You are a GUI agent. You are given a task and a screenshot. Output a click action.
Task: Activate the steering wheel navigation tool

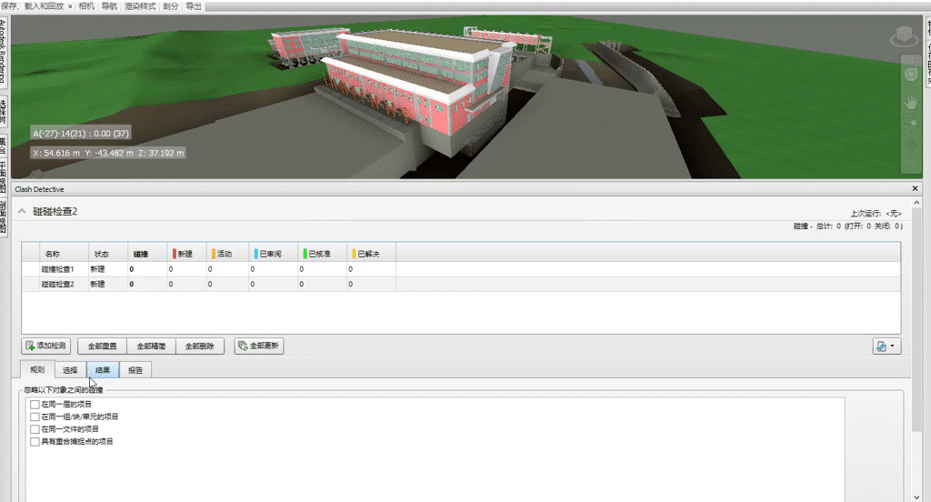coord(910,74)
